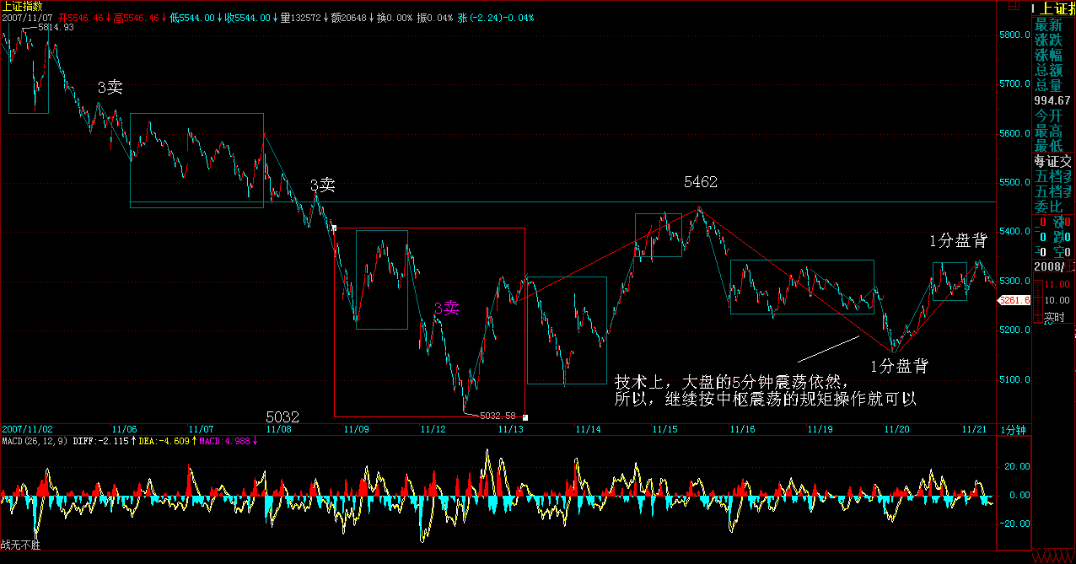
Task: Click the red square icon above price axis
Action: [1012, 6]
